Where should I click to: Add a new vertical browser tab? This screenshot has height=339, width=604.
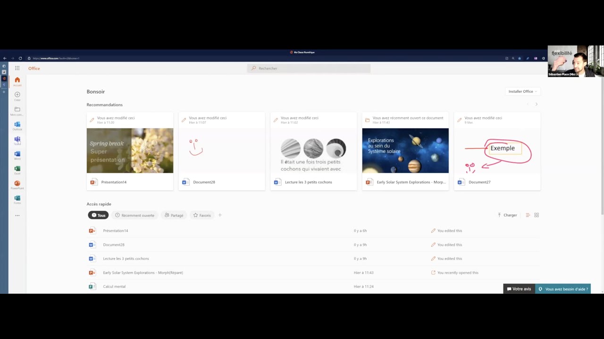(x=4, y=92)
